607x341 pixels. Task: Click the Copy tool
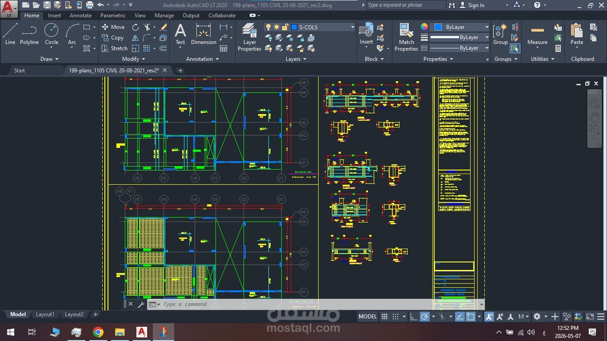tap(113, 38)
